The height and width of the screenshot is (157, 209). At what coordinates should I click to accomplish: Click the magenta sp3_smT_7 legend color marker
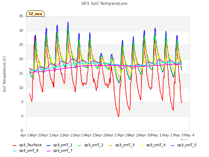pyautogui.click(x=49, y=151)
